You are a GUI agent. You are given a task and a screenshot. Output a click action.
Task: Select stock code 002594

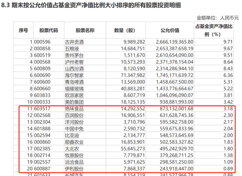[42, 135]
